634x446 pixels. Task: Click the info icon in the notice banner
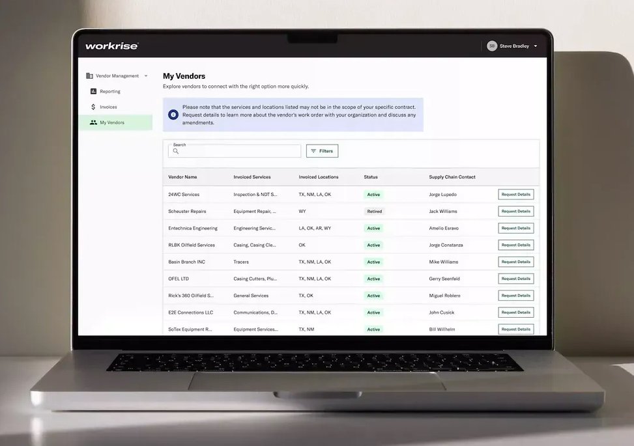[x=173, y=115]
